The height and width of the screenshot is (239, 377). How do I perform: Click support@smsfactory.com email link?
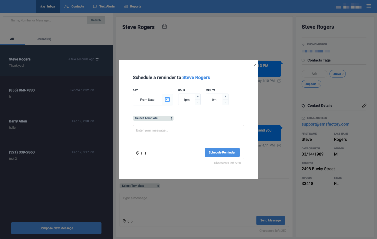325,124
